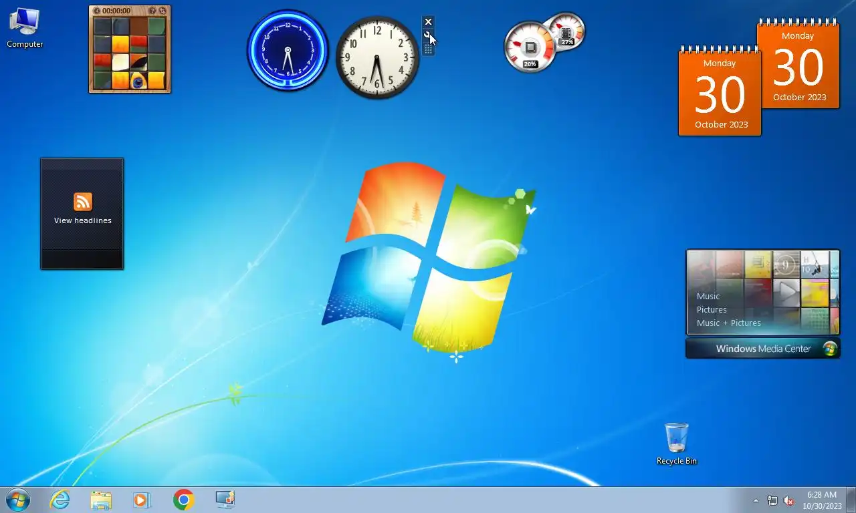Click the pause timer icon on Picture Puzzle
Image resolution: width=856 pixels, height=513 pixels.
click(x=97, y=11)
